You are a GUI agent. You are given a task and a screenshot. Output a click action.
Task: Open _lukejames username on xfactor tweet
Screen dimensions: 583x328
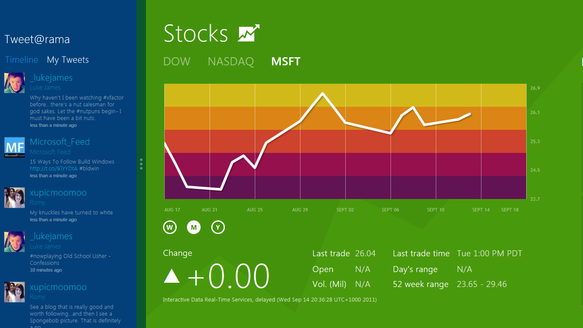click(x=51, y=78)
